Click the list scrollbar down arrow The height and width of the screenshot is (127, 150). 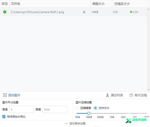pos(148,90)
